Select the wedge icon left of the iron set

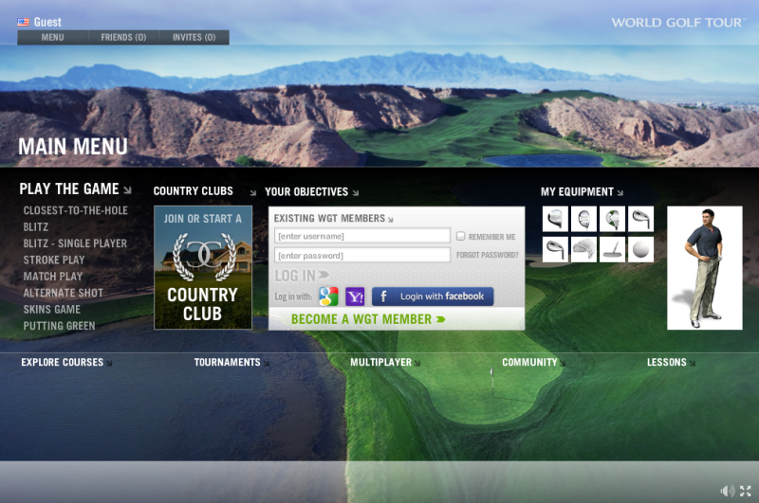pos(555,249)
